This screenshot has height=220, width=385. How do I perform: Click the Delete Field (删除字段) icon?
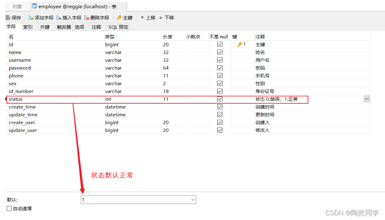click(86, 18)
